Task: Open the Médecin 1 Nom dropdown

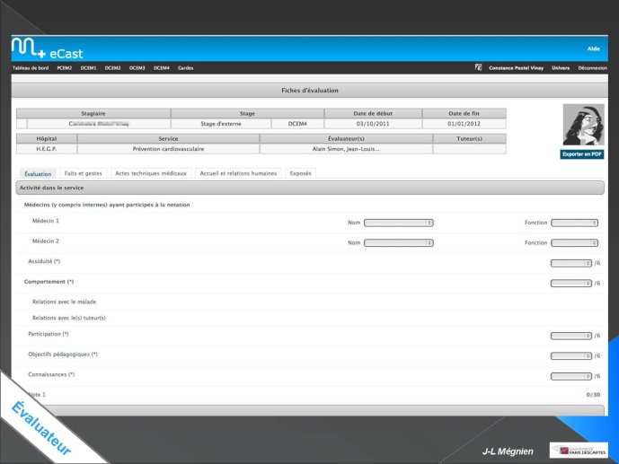Action: 399,223
